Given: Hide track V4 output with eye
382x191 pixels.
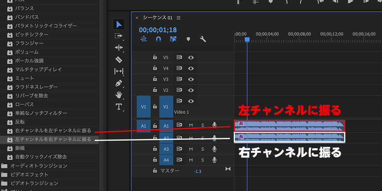Looking at the screenshot, I should (191, 68).
